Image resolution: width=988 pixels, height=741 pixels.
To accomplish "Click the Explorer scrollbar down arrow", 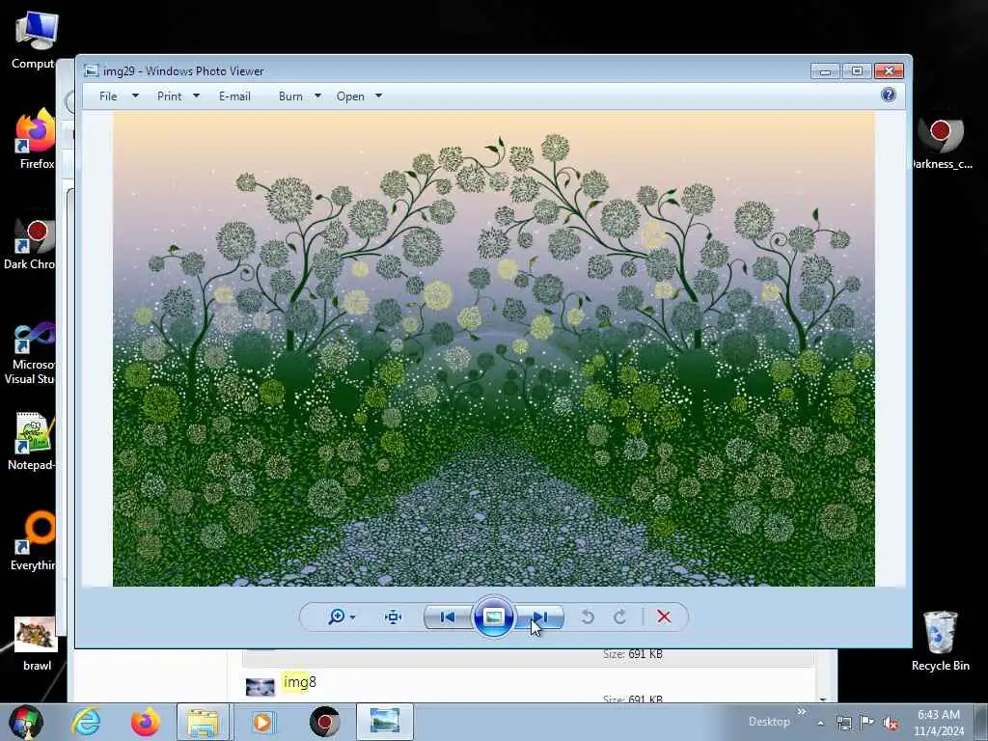I will click(x=824, y=699).
